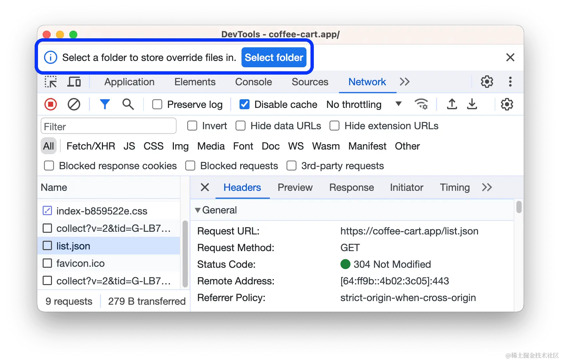Image resolution: width=561 pixels, height=361 pixels.
Task: Open the No throttling dropdown
Action: click(398, 104)
